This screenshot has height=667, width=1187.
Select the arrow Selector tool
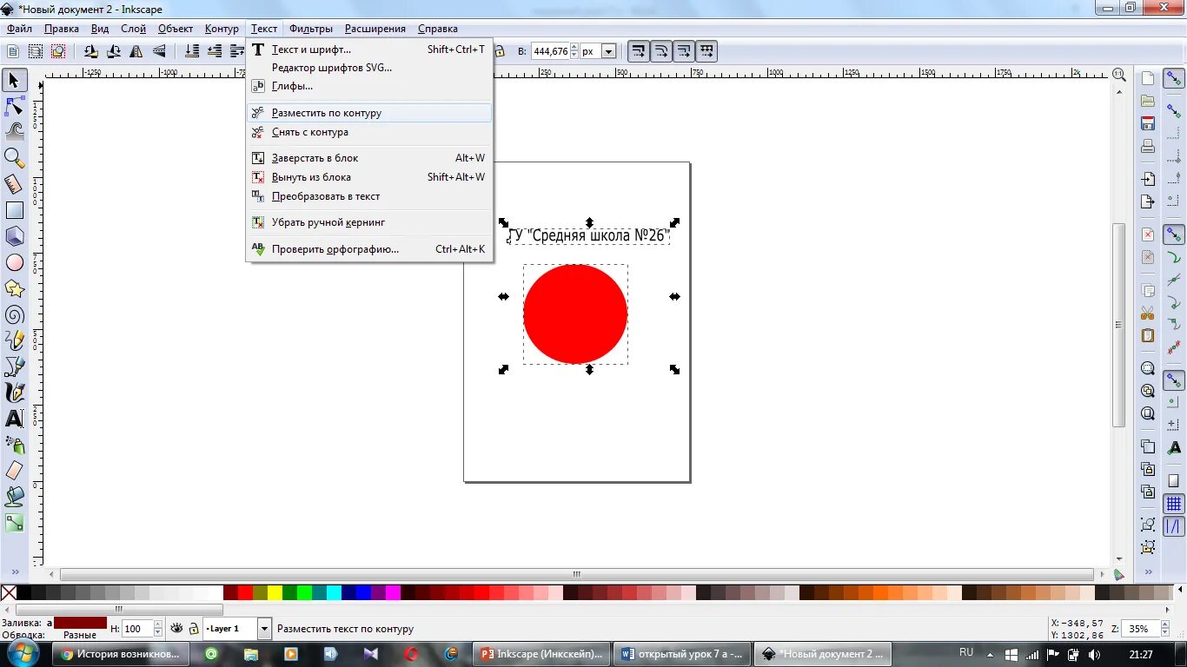click(x=14, y=81)
